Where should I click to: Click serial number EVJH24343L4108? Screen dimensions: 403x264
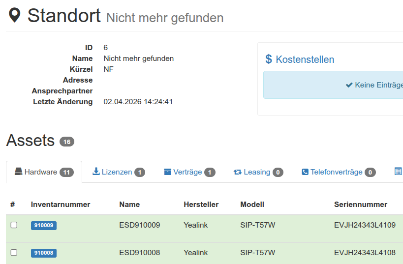point(365,252)
